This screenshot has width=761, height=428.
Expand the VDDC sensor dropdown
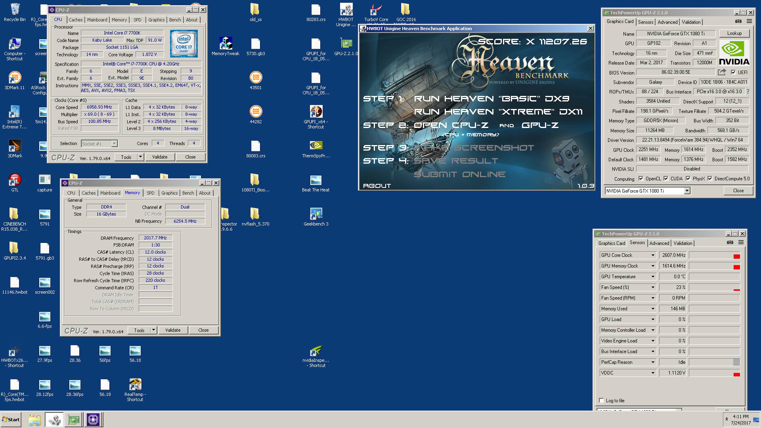click(653, 373)
